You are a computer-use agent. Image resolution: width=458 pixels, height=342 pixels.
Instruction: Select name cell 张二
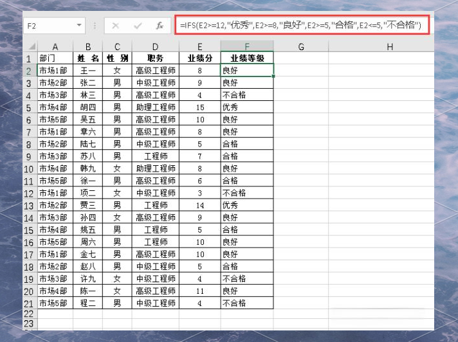click(88, 82)
